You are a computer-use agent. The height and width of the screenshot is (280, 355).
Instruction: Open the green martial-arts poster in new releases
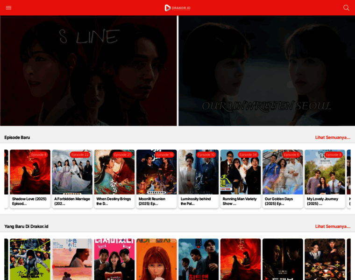(x=30, y=259)
